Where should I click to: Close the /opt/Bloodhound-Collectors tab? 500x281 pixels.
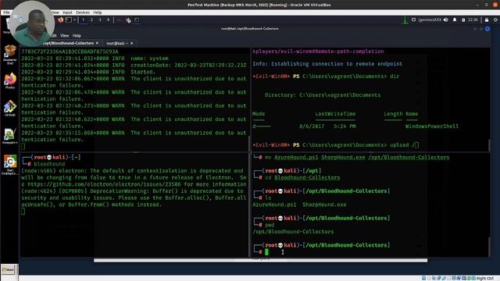point(97,43)
